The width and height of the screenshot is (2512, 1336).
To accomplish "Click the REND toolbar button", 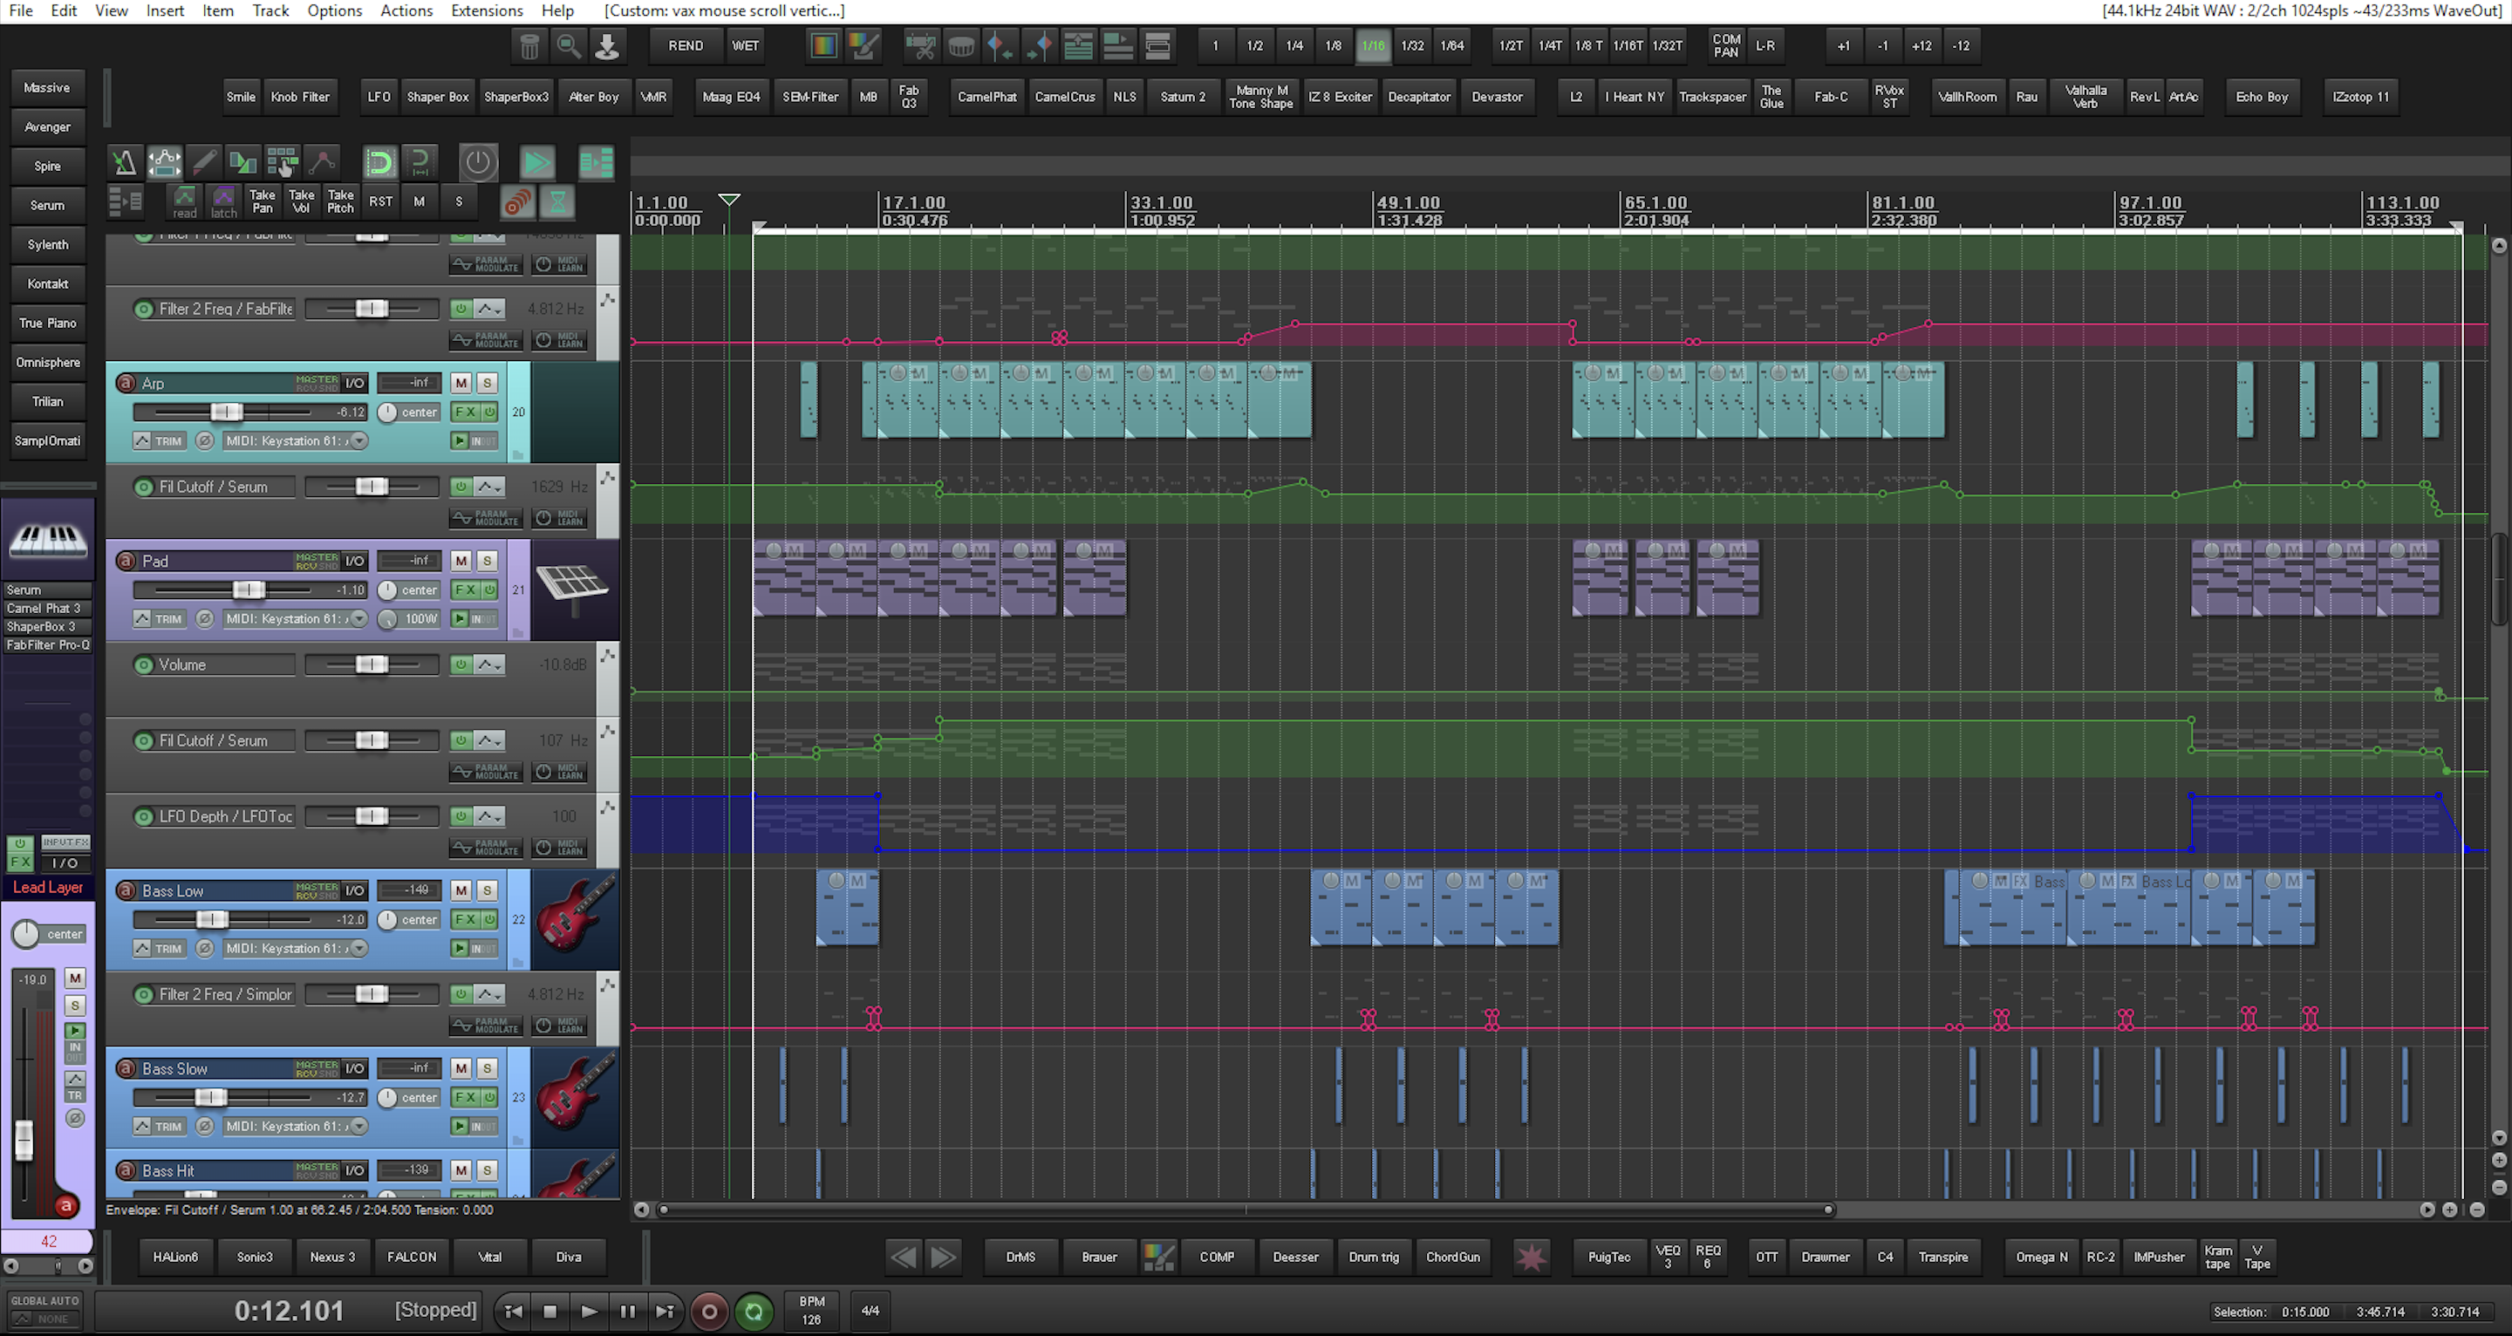I will pyautogui.click(x=686, y=46).
